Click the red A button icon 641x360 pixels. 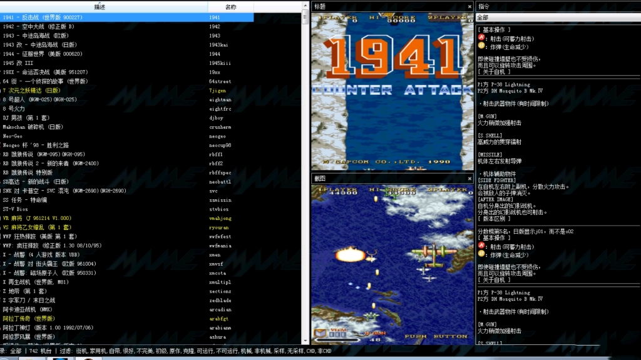pos(481,37)
